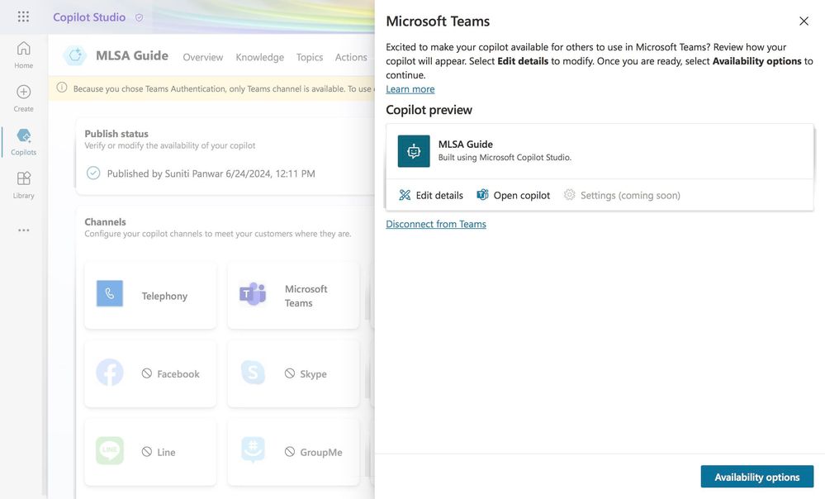Click Settings (coming soon) option
The height and width of the screenshot is (499, 825).
click(622, 195)
